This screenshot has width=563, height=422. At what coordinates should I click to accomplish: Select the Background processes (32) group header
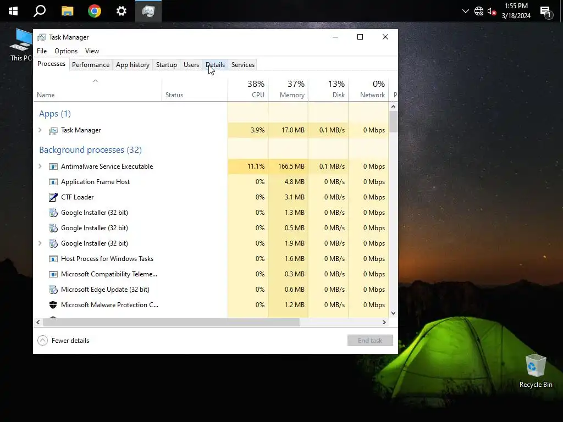[x=91, y=150]
